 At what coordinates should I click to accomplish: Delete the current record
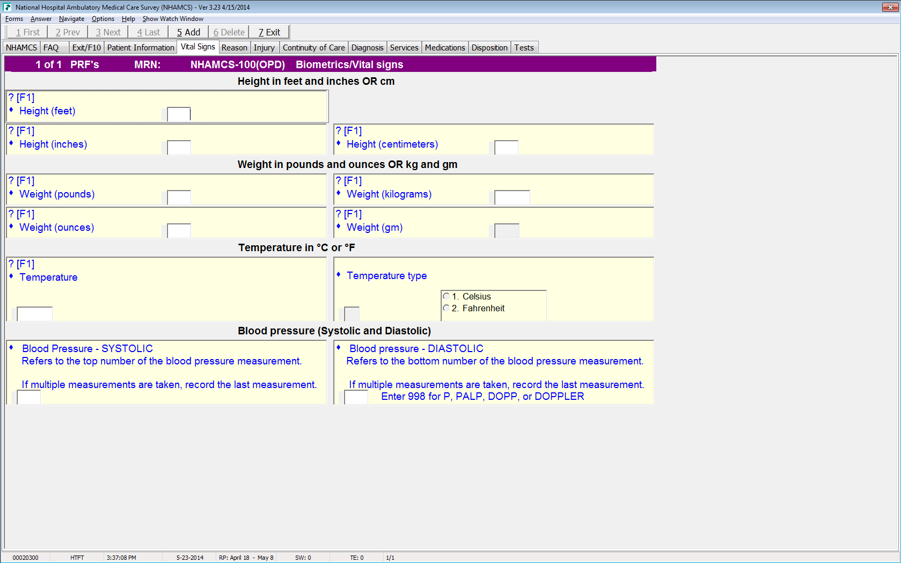[x=229, y=32]
